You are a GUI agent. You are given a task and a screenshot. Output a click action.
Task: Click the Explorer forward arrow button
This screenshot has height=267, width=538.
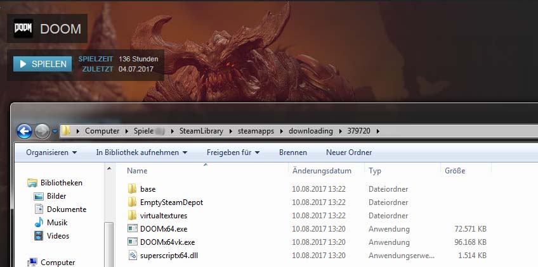click(43, 132)
